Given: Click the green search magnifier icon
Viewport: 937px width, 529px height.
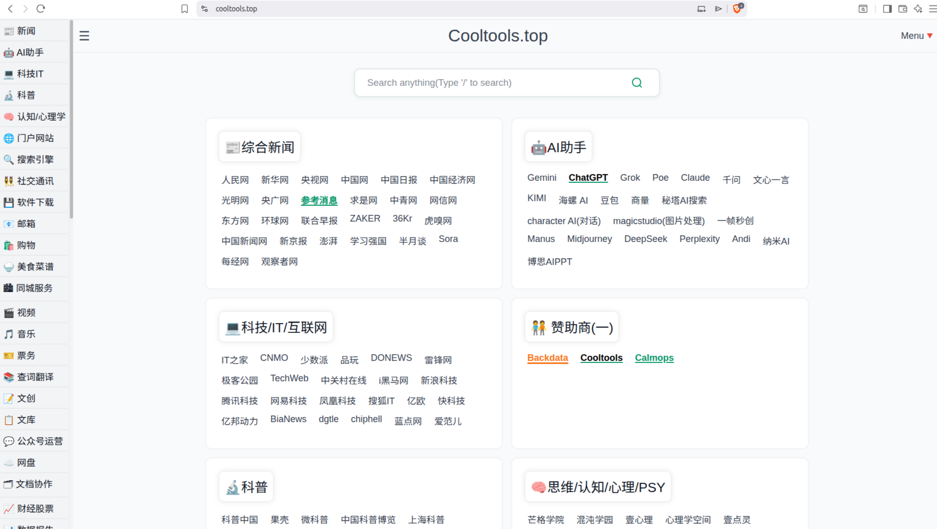Looking at the screenshot, I should (x=637, y=83).
